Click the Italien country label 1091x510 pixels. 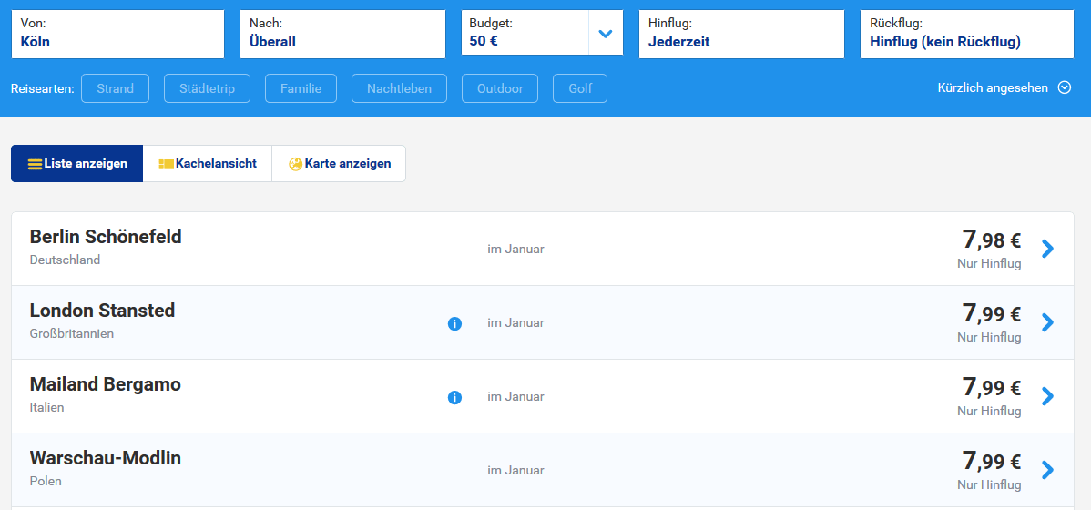point(46,408)
